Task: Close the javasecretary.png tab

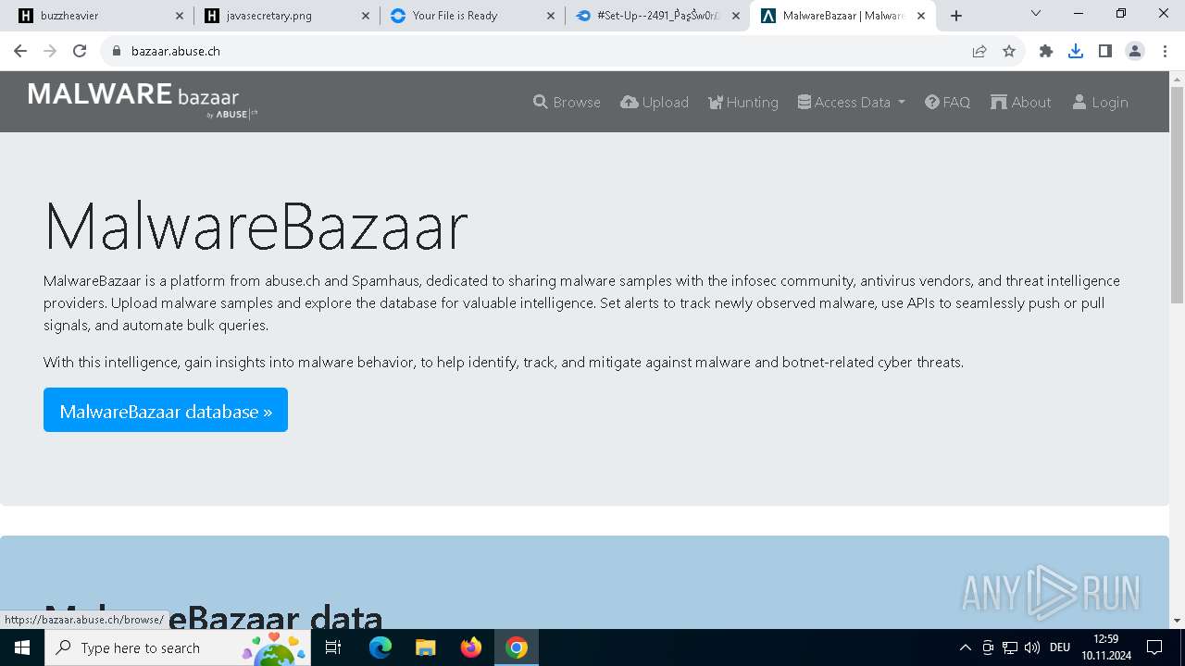Action: (365, 16)
